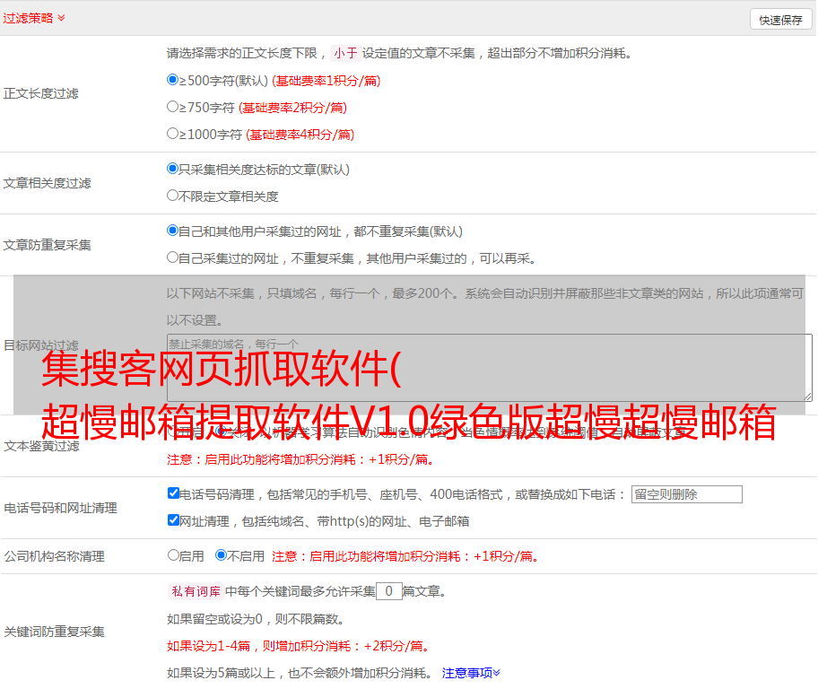The height and width of the screenshot is (689, 818).
Task: Click the 禁止采集的域名 text area
Action: (x=489, y=367)
